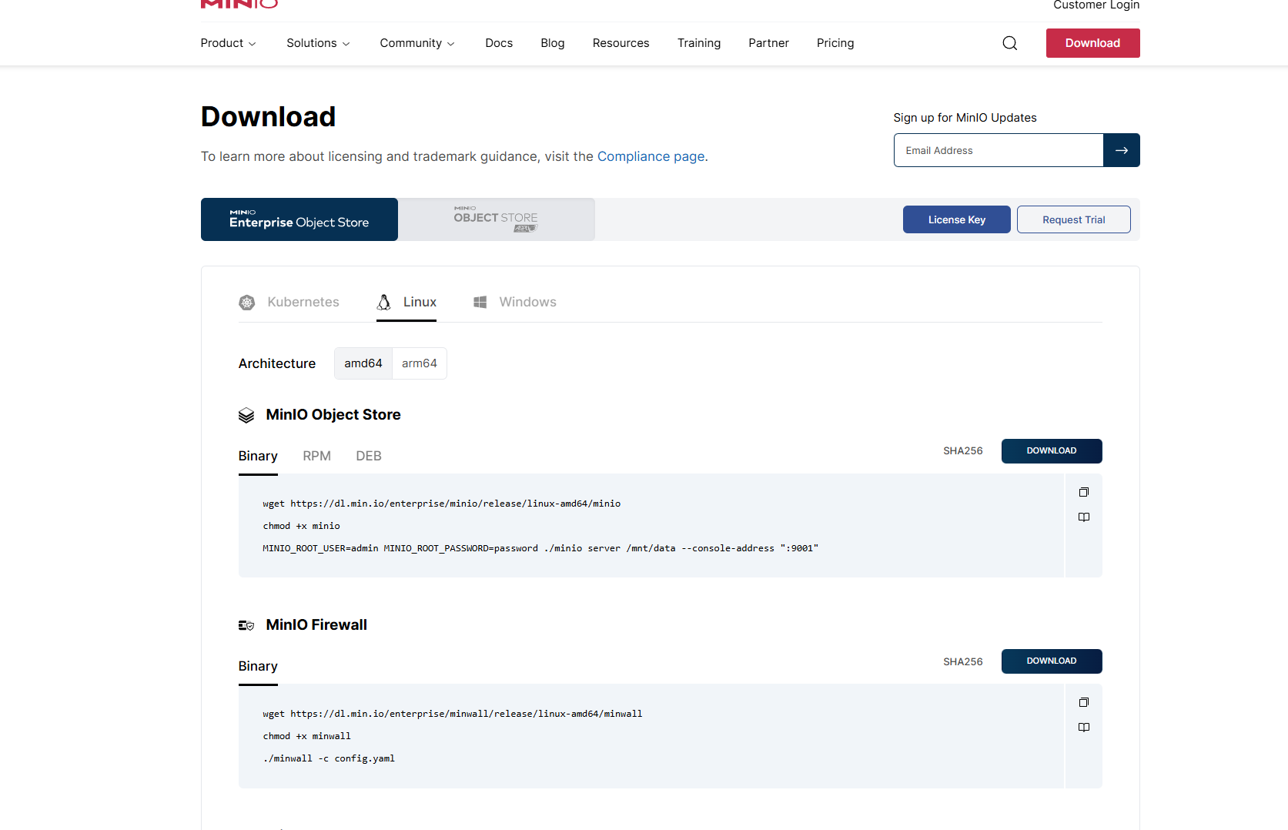Image resolution: width=1288 pixels, height=830 pixels.
Task: Submit email with the arrow button
Action: coord(1121,150)
